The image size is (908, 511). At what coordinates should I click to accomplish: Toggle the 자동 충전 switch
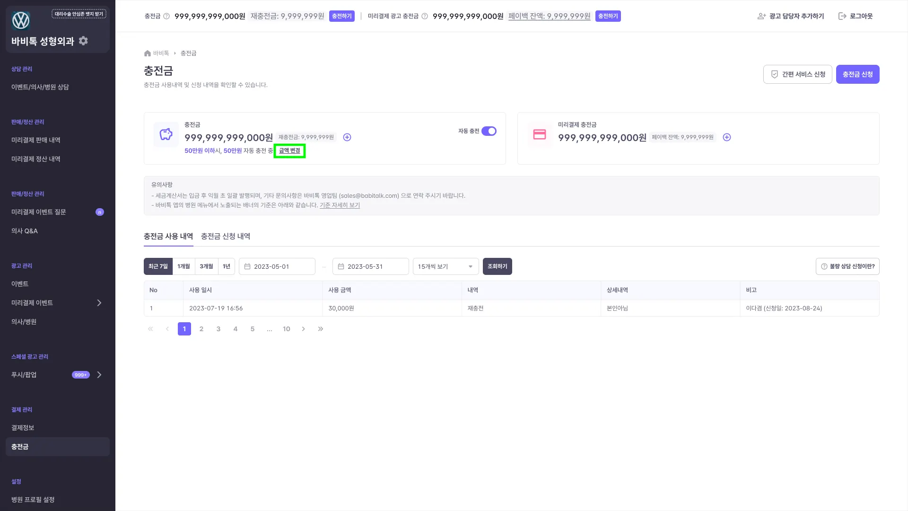(489, 131)
